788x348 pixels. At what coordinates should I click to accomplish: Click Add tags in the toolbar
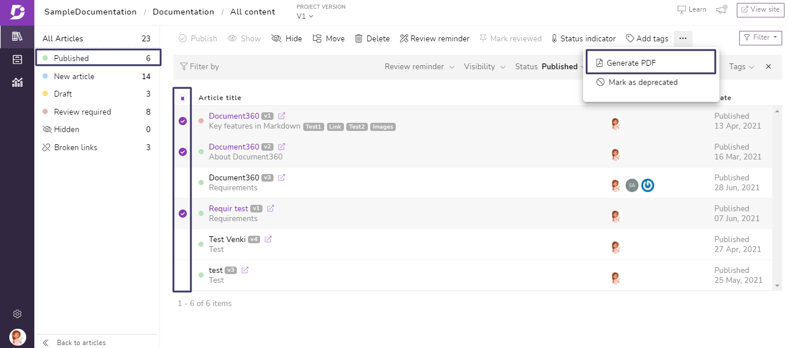pyautogui.click(x=647, y=38)
